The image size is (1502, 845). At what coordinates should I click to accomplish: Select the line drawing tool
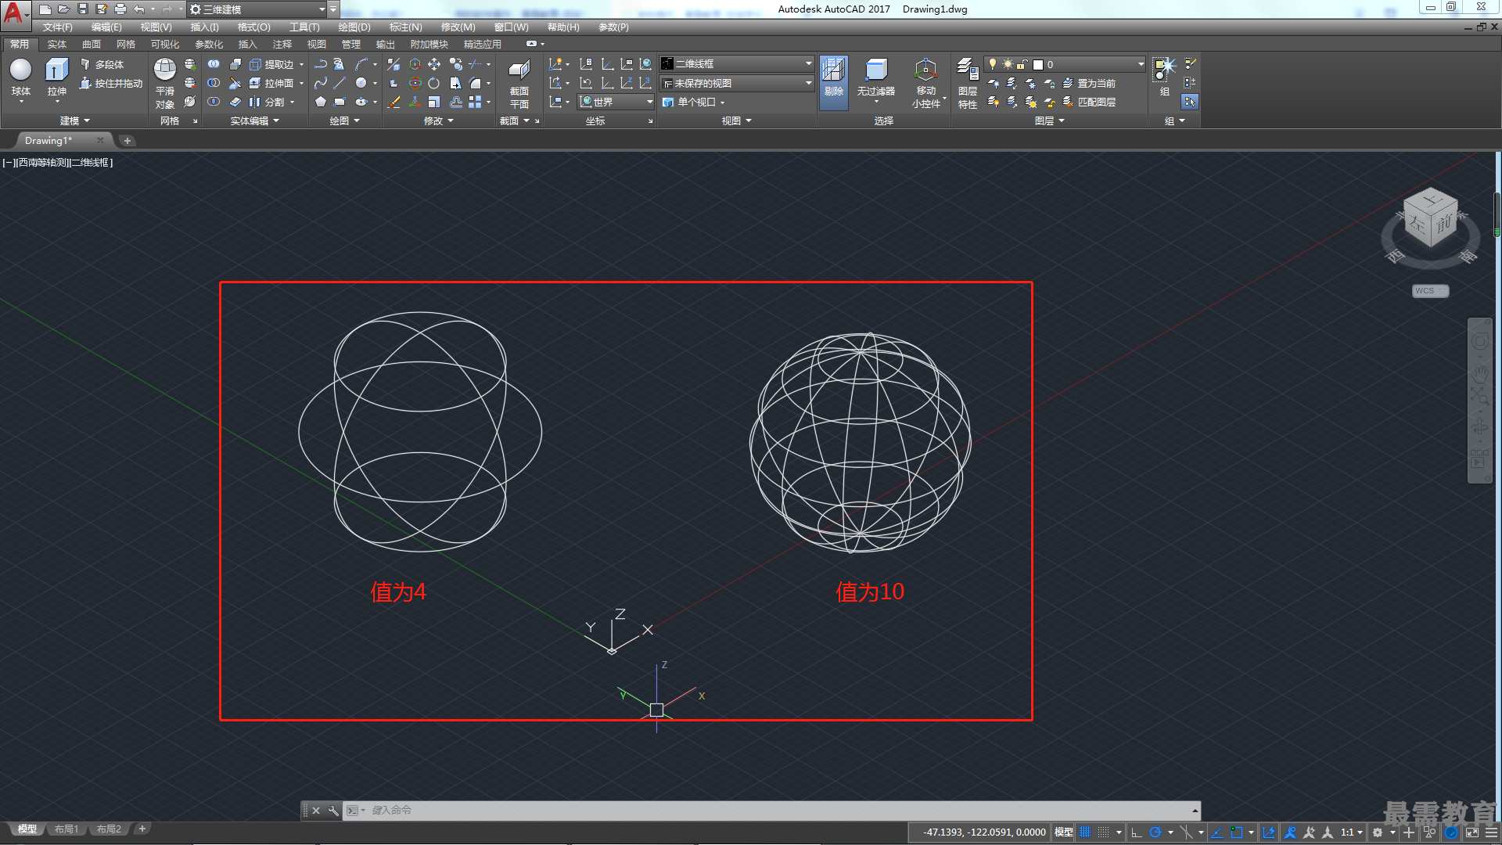340,83
